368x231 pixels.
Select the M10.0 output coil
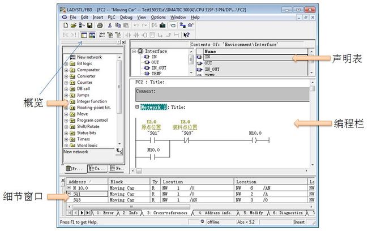(254, 140)
